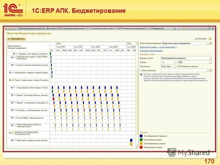Screen dimensions: 220x165
Task: Open ellipsis of the 2015 period field
Action: point(210,62)
